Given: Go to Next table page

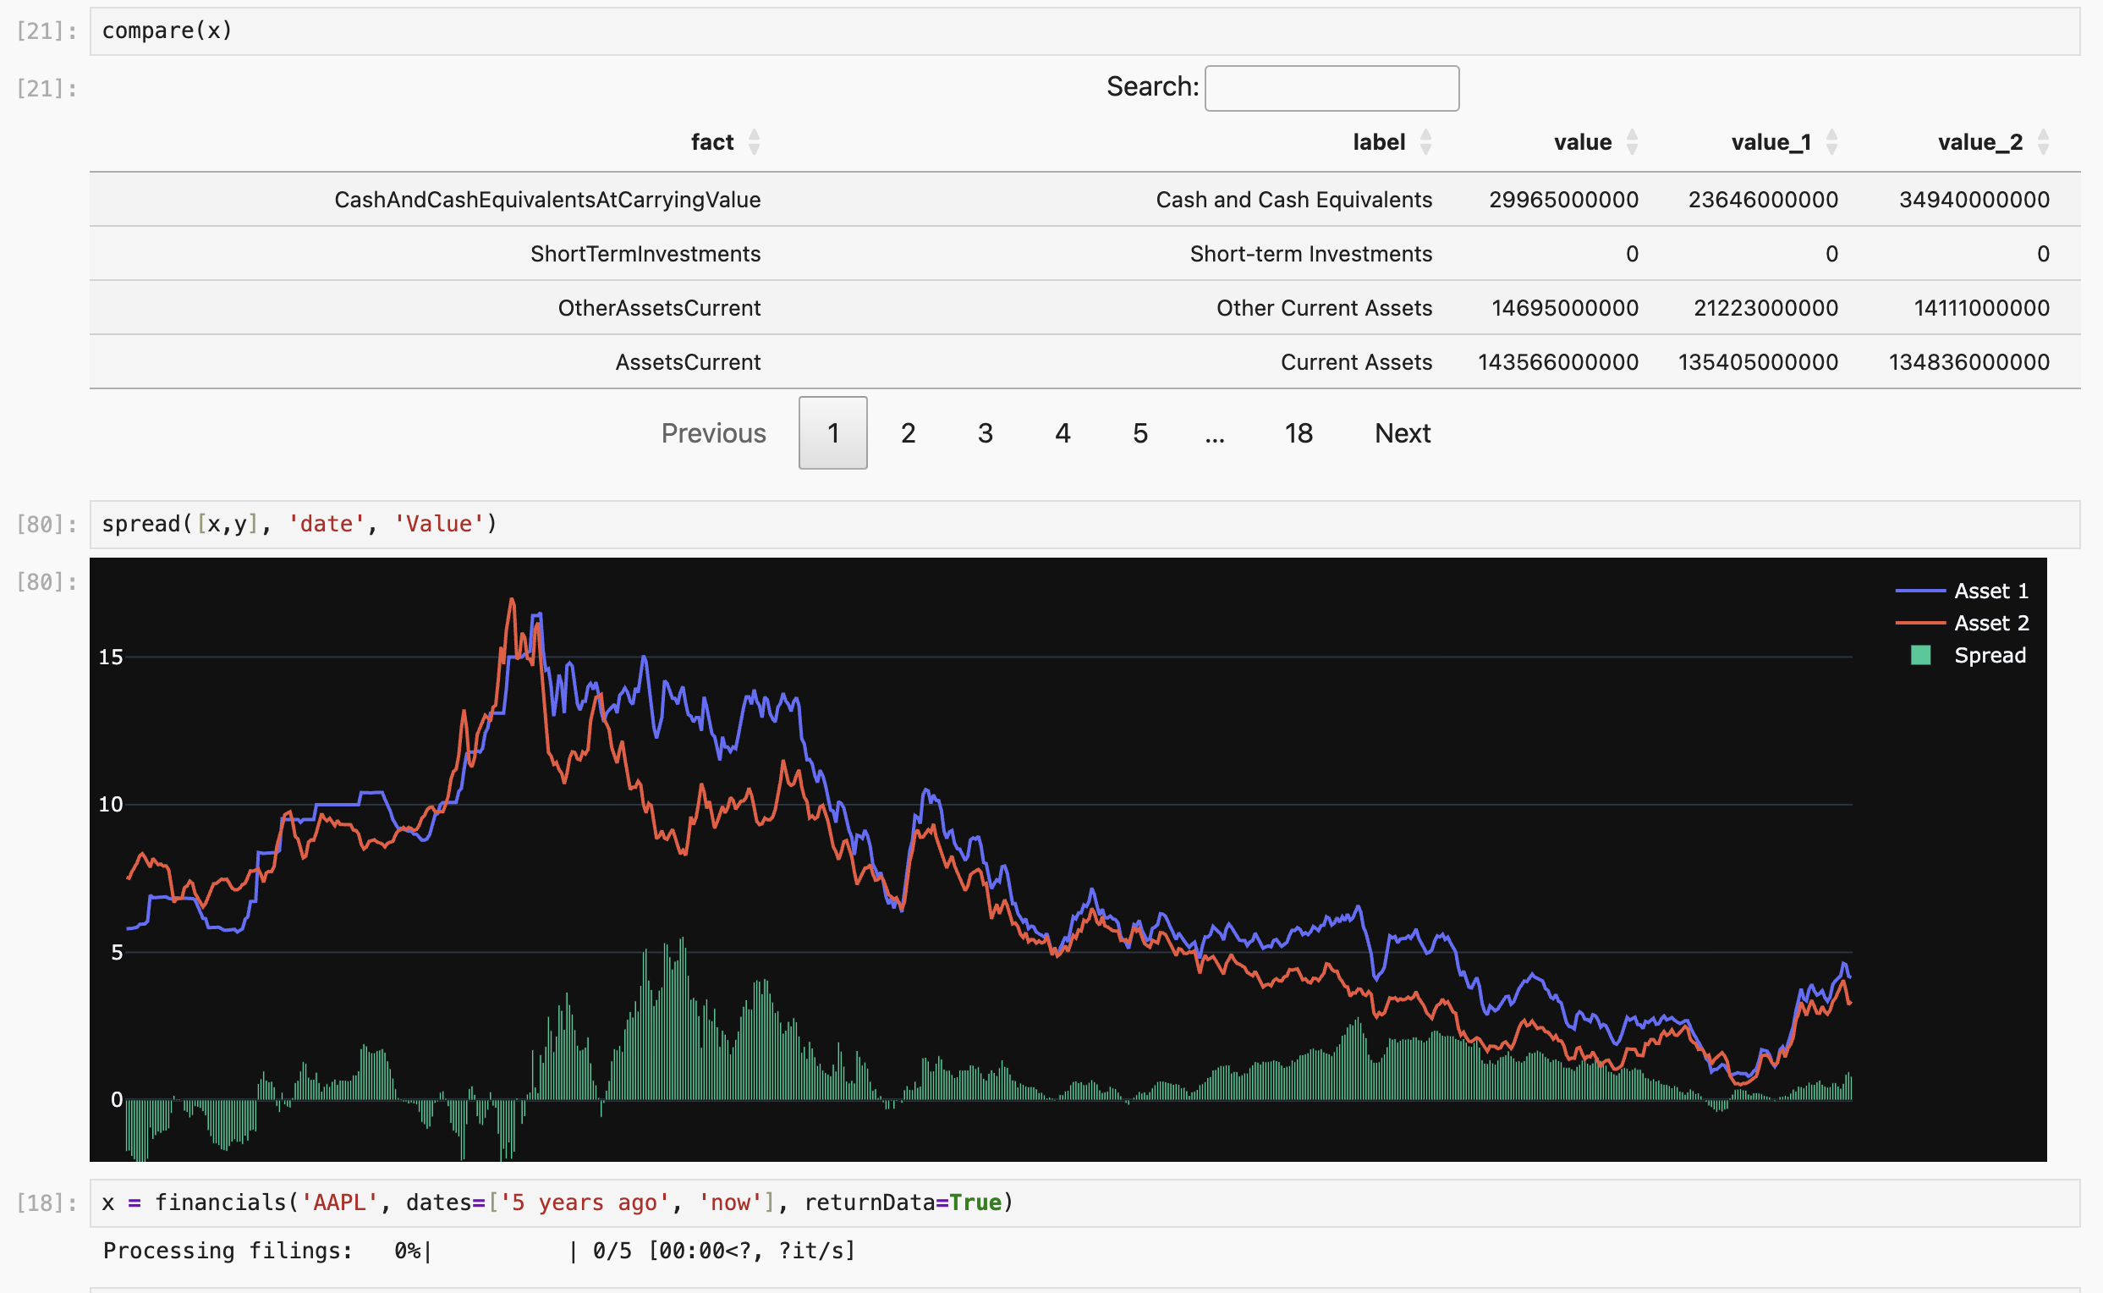Looking at the screenshot, I should click(1403, 433).
